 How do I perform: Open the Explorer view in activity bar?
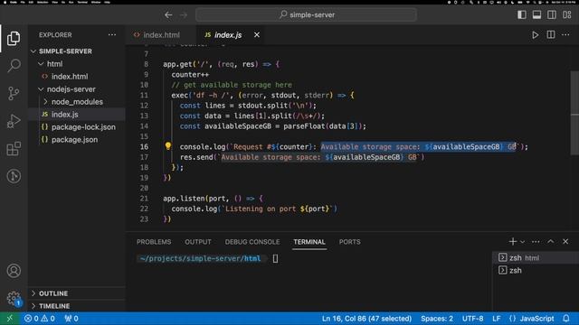tap(14, 38)
